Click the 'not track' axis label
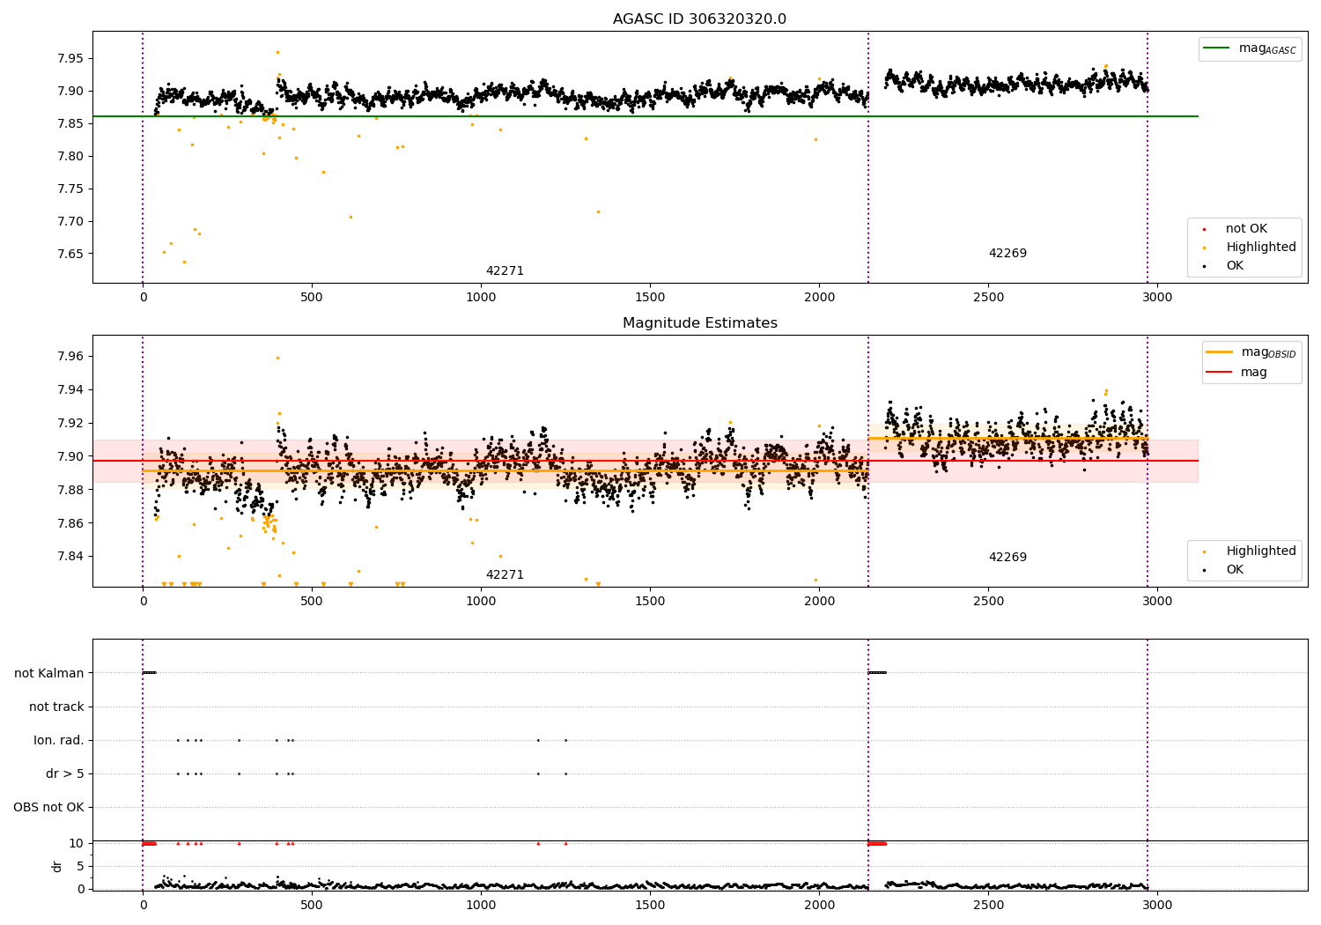The height and width of the screenshot is (925, 1321). tap(56, 707)
